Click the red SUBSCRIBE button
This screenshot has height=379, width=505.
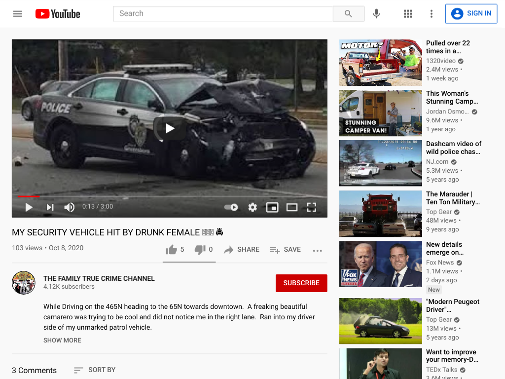click(x=301, y=283)
